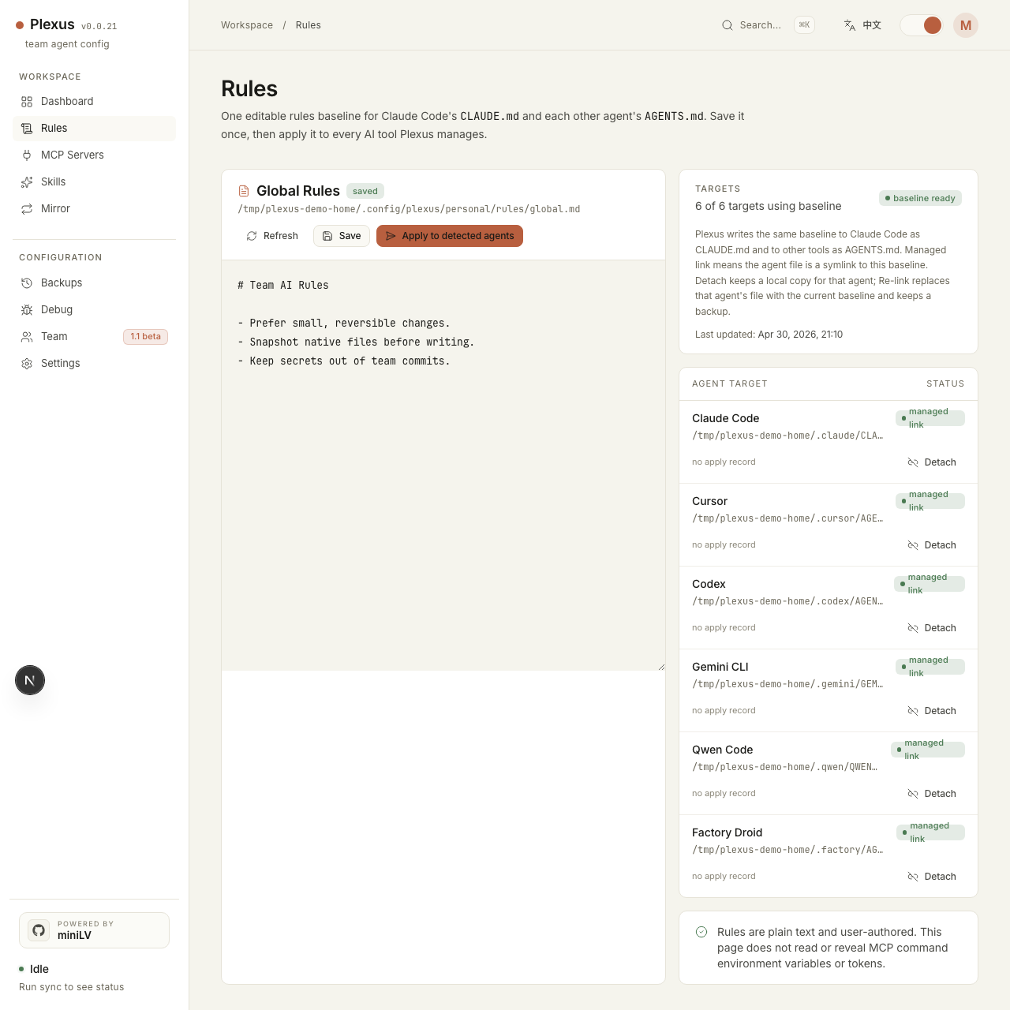Select Rules in the sidebar
Image resolution: width=1010 pixels, height=1010 pixels.
point(94,128)
